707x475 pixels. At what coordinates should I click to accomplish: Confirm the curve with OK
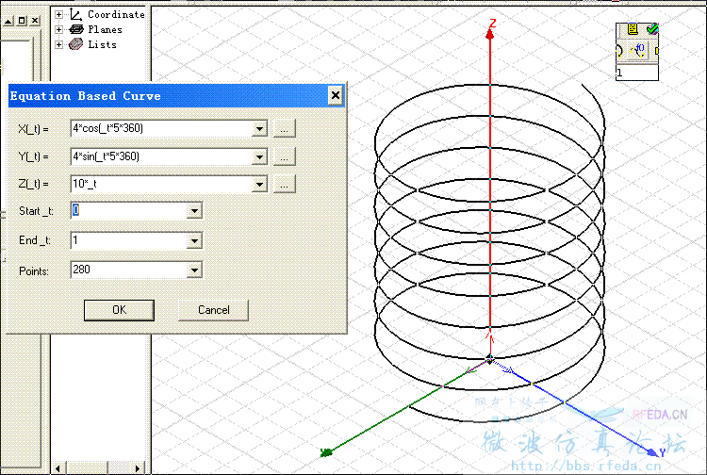(119, 310)
